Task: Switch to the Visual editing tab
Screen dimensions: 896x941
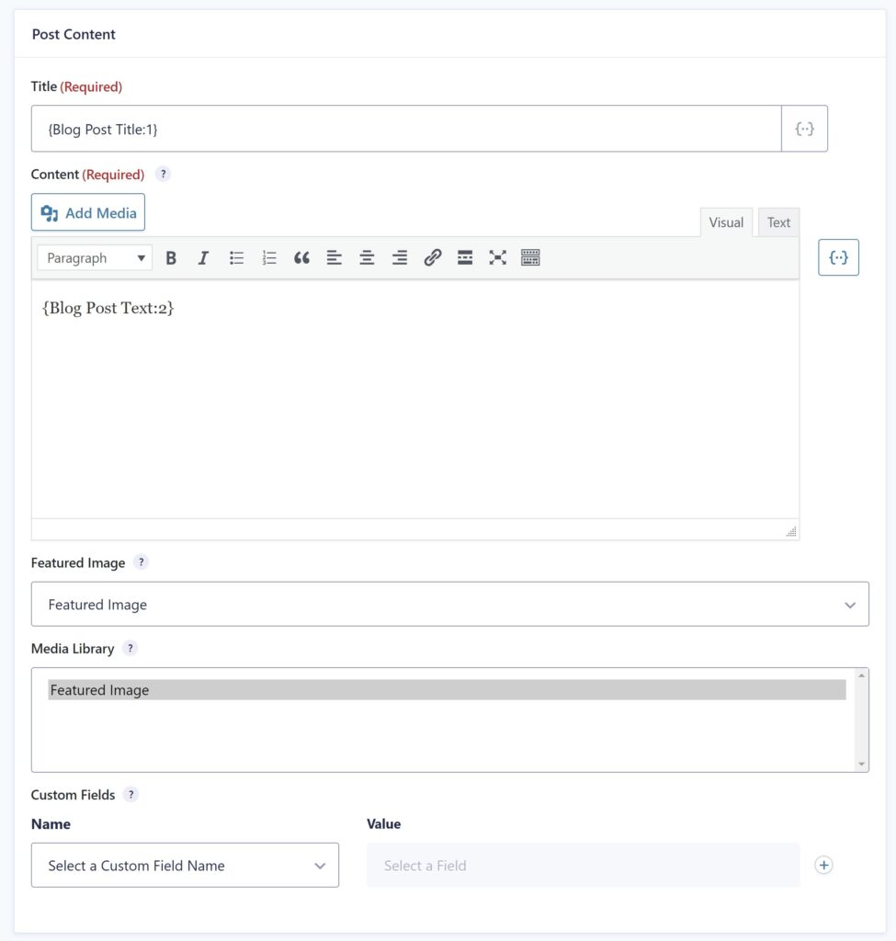Action: coord(725,221)
